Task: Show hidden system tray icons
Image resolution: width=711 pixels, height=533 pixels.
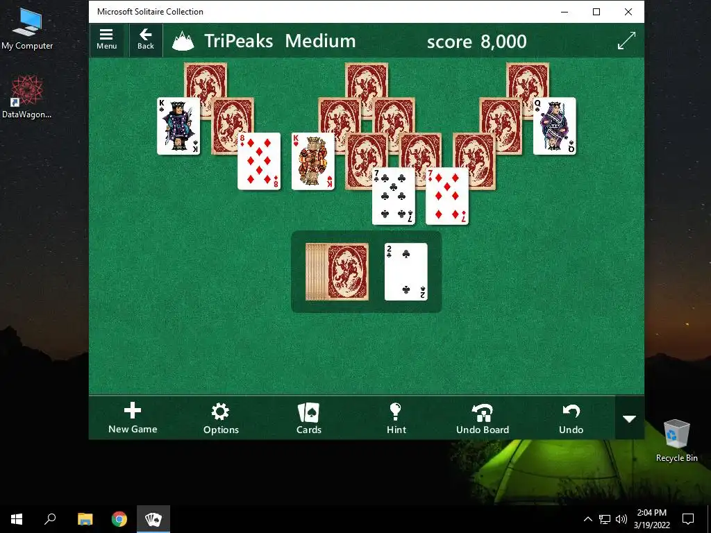Action: click(587, 519)
